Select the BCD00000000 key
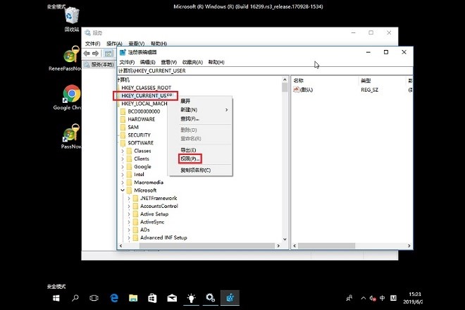The height and width of the screenshot is (310, 465). 144,111
